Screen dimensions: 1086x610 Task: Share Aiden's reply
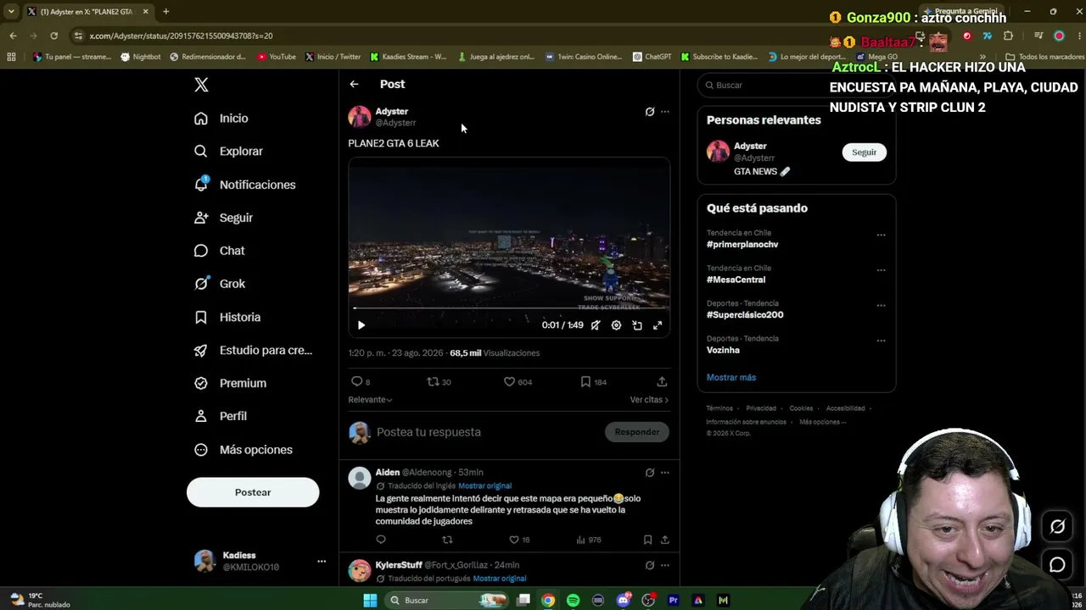click(665, 540)
